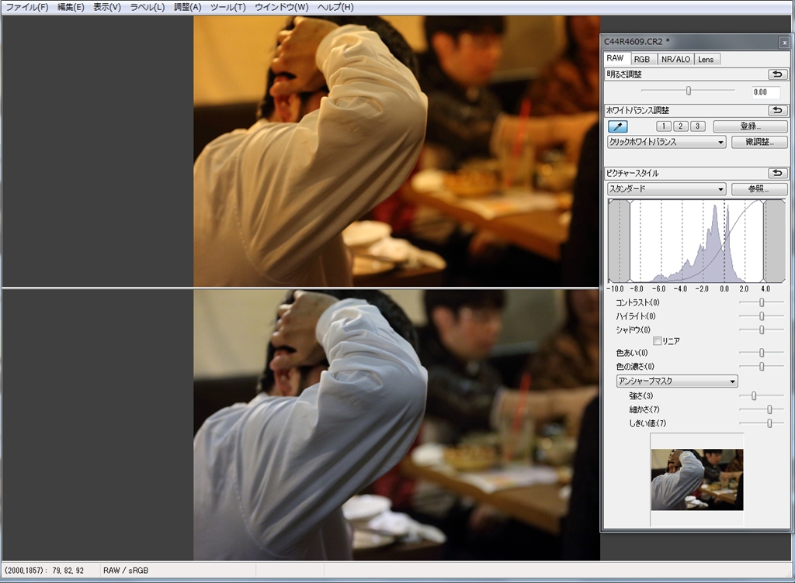Image resolution: width=795 pixels, height=583 pixels.
Task: Open the Lens tab
Action: pos(706,59)
